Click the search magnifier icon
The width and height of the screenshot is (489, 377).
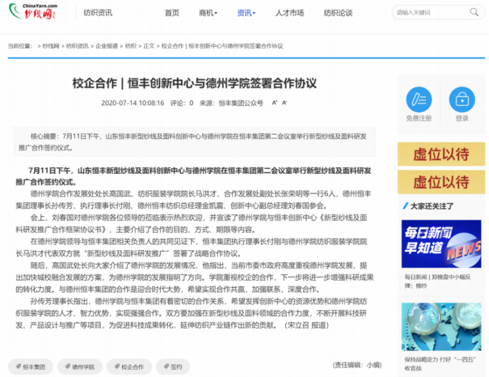(x=474, y=12)
